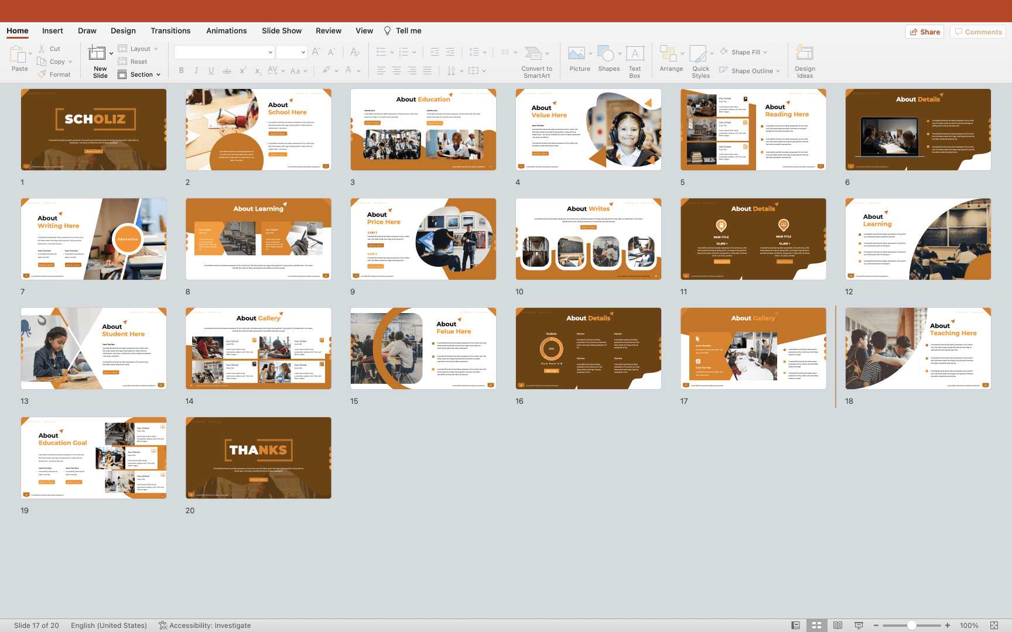Click Convert to SmartArt icon
This screenshot has height=632, width=1012.
534,54
